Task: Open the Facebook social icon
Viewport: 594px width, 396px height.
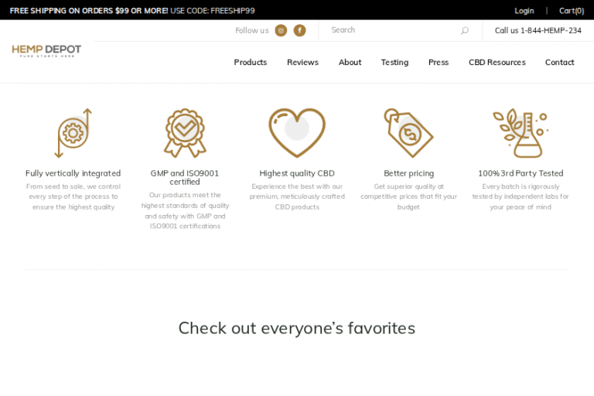Action: point(299,31)
